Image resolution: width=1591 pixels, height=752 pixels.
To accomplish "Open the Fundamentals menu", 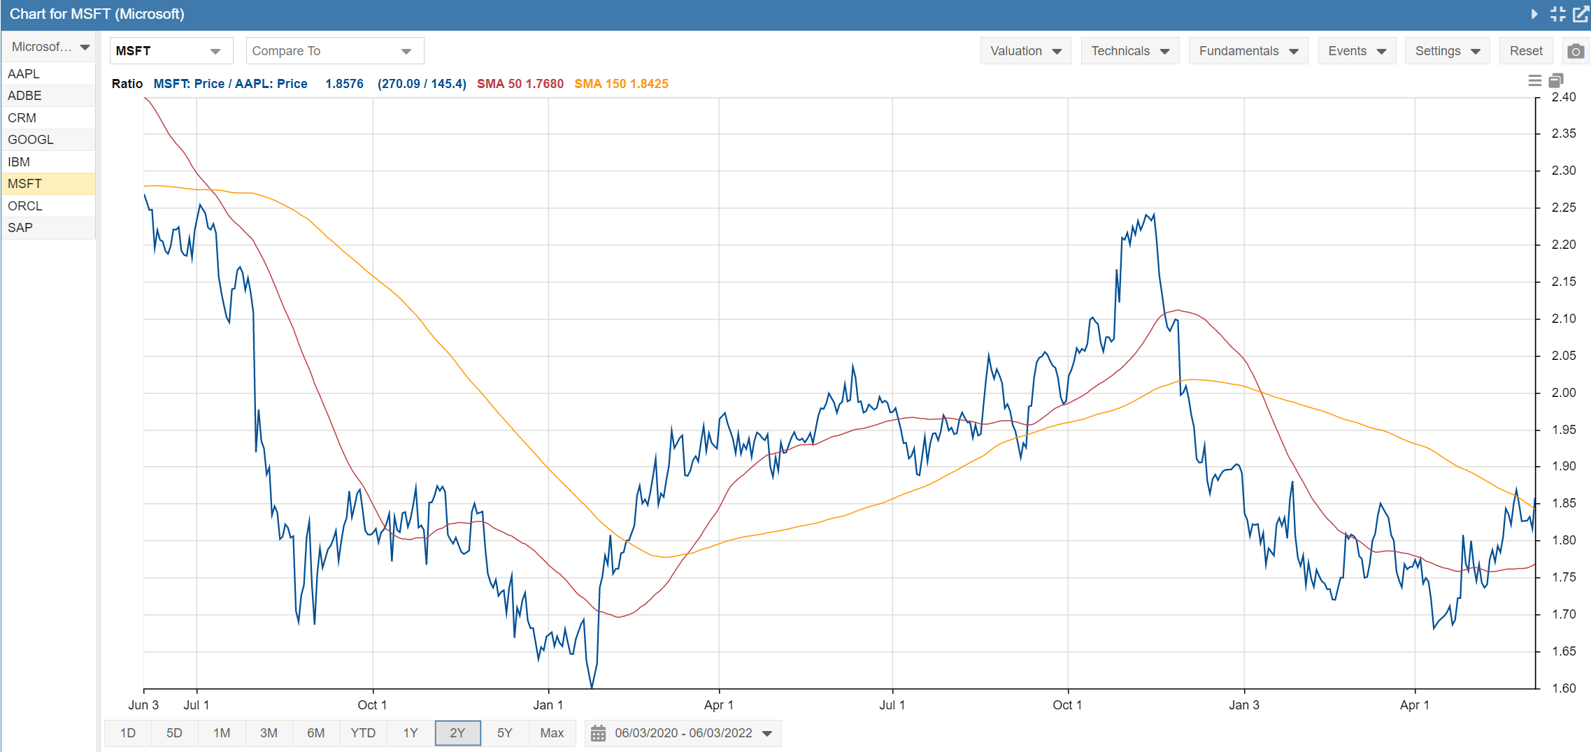I will point(1248,51).
